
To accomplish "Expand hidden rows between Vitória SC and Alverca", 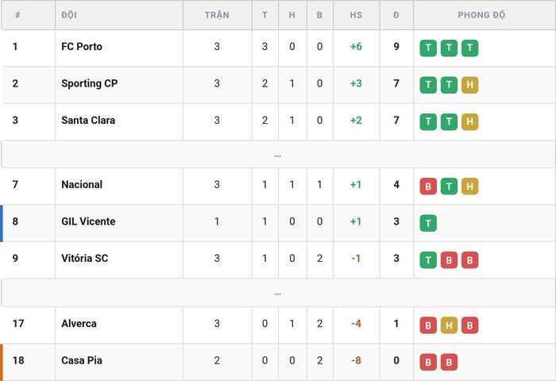I will coord(278,293).
